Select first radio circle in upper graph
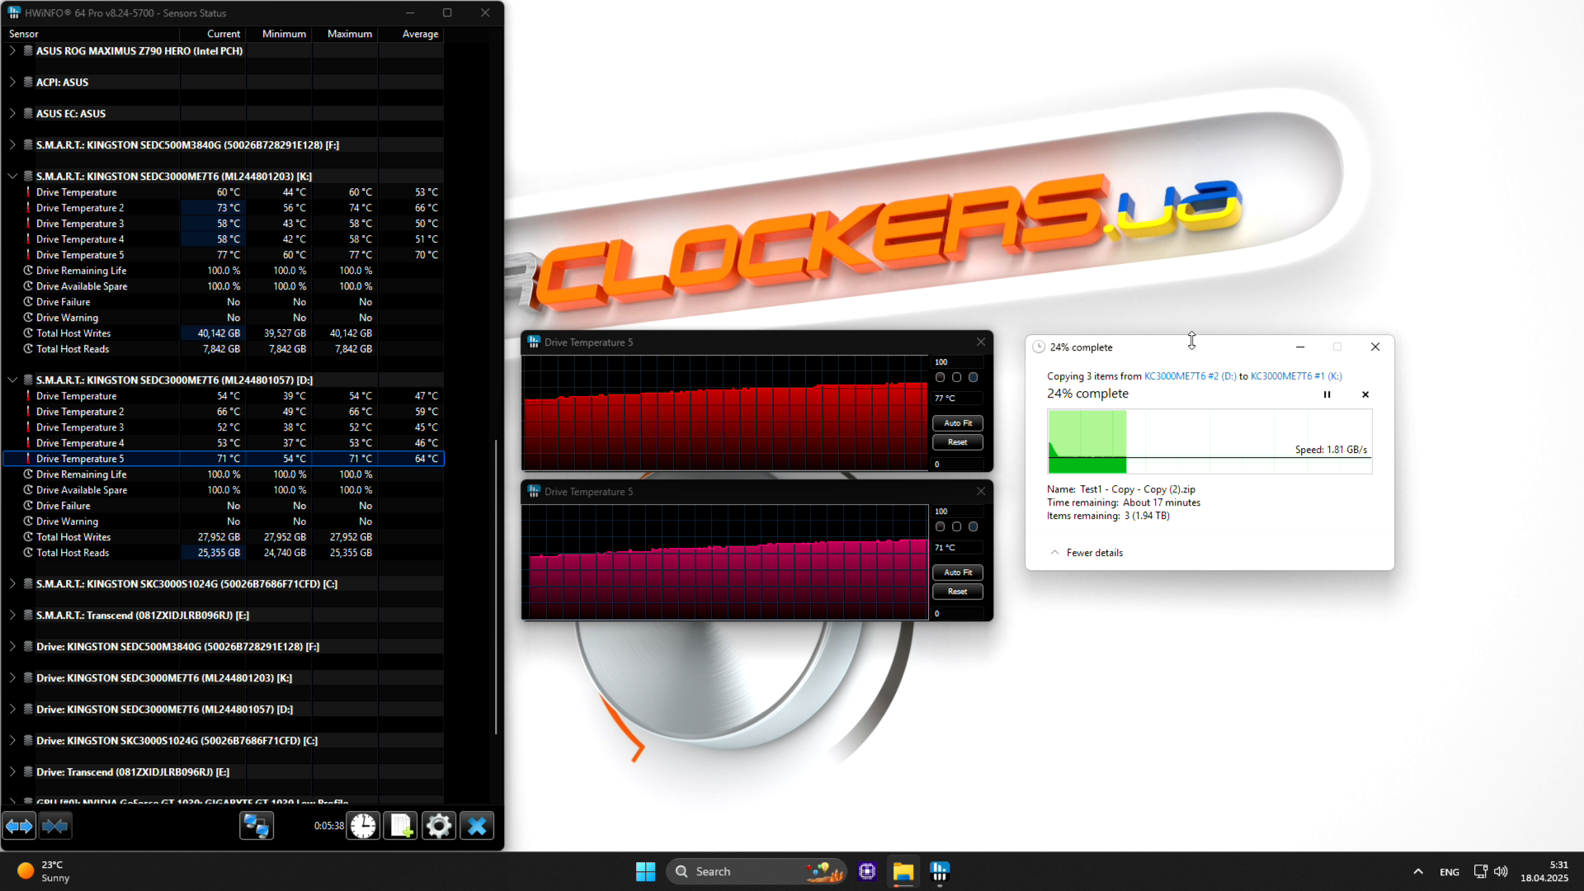The height and width of the screenshot is (891, 1584). point(940,377)
